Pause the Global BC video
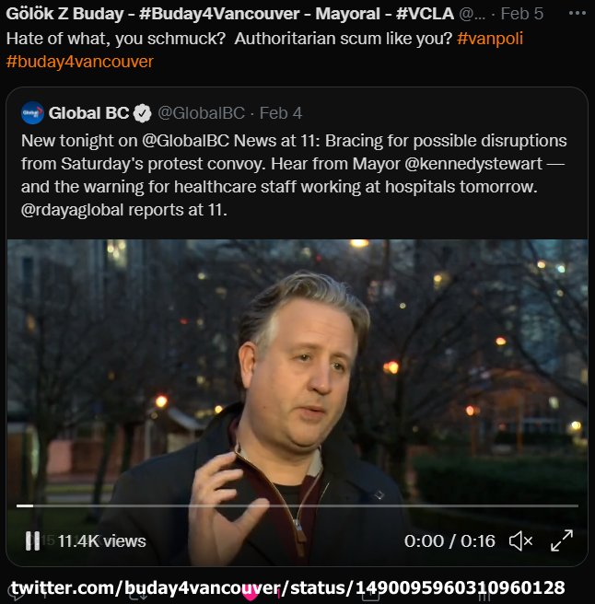This screenshot has width=595, height=604. 32,540
